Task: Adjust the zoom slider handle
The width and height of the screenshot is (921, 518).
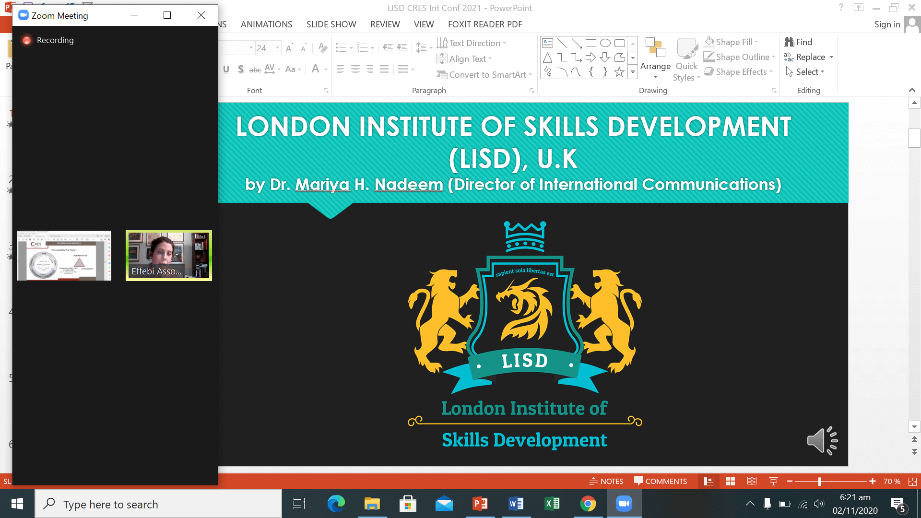Action: tap(820, 481)
